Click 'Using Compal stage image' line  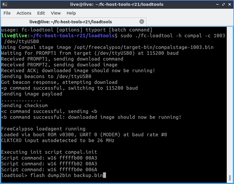point(107,47)
